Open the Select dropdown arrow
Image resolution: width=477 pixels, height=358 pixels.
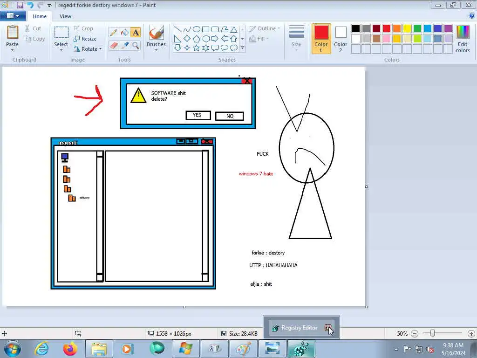(61, 50)
